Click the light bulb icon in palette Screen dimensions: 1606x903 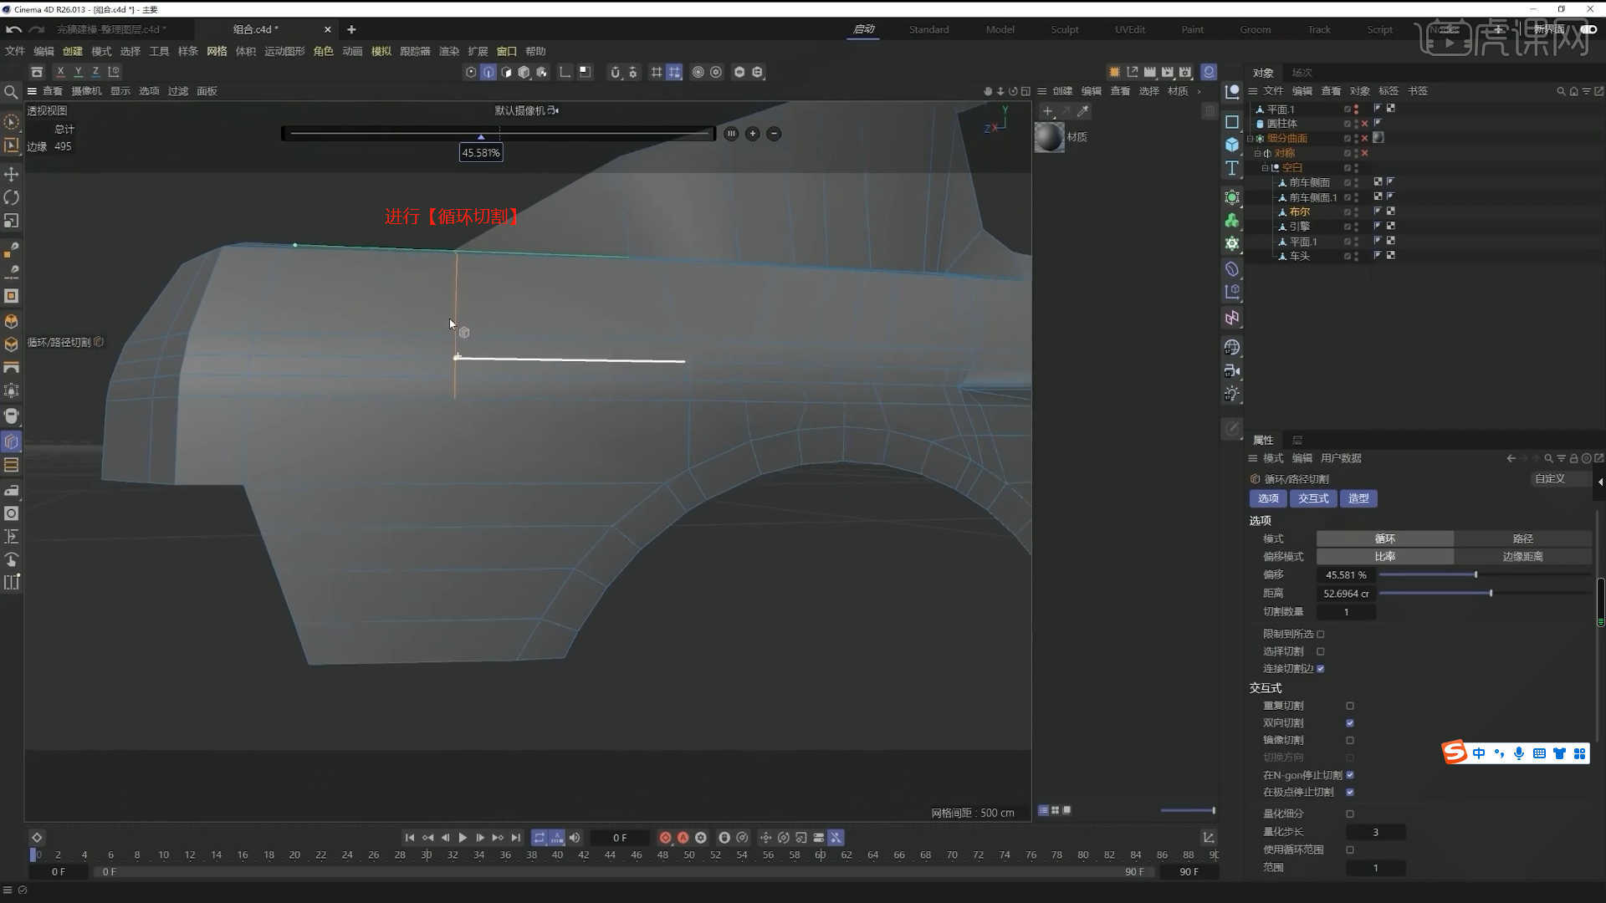click(x=1232, y=394)
